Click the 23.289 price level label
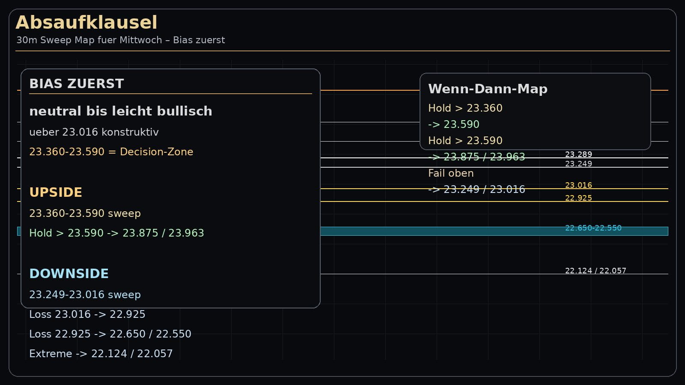The width and height of the screenshot is (685, 385). tap(578, 154)
